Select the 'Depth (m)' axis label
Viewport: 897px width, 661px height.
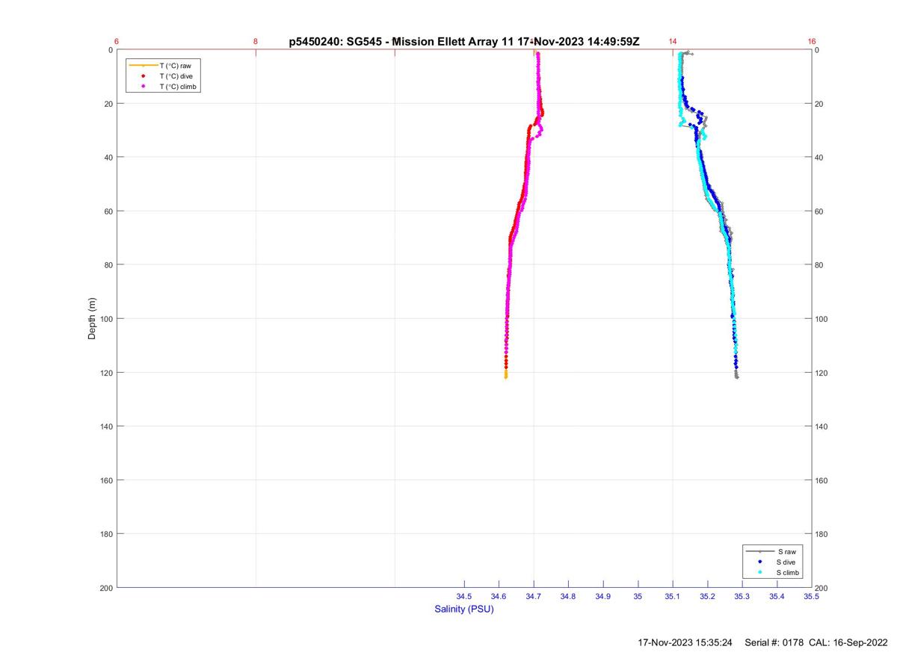93,319
